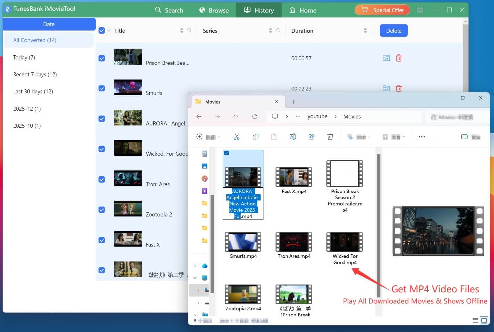
Task: Switch to the History tab
Action: tap(259, 10)
